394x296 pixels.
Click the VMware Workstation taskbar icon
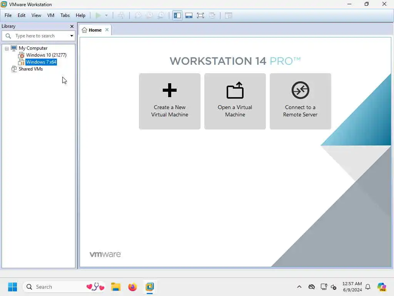(x=150, y=287)
